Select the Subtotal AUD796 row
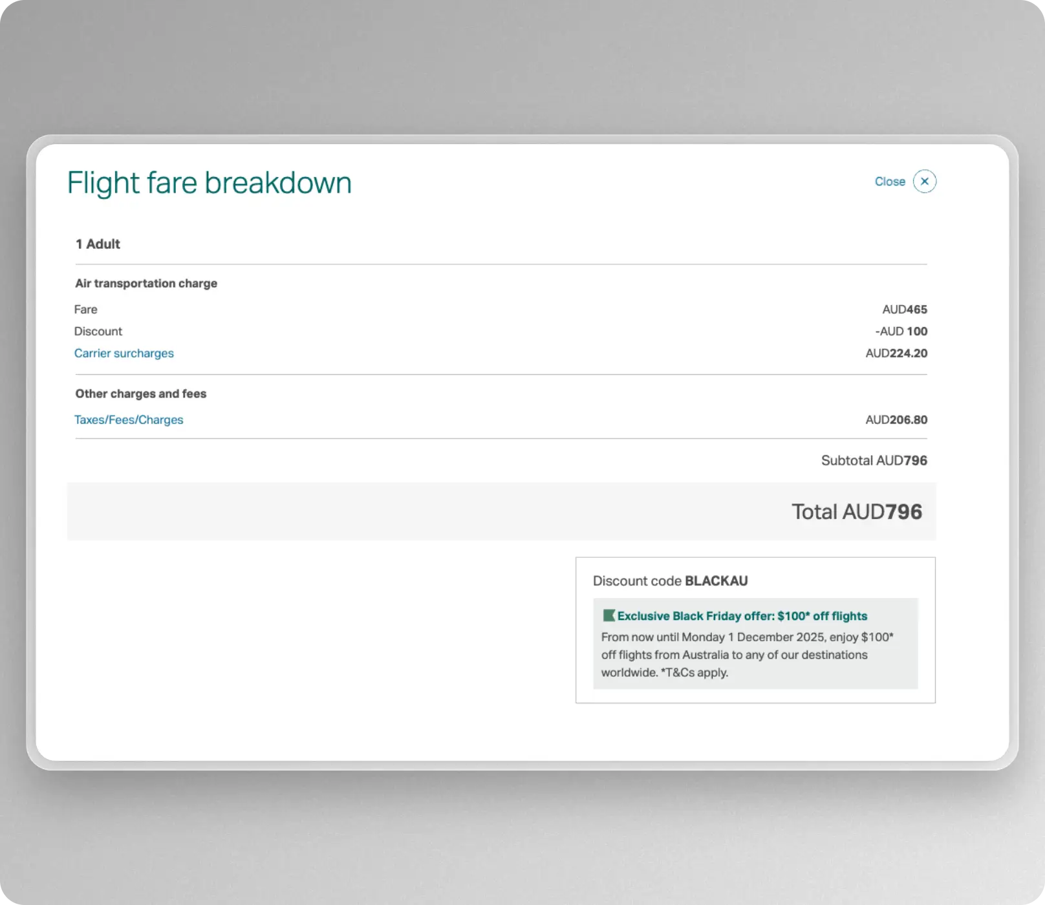This screenshot has height=905, width=1045. tap(874, 460)
